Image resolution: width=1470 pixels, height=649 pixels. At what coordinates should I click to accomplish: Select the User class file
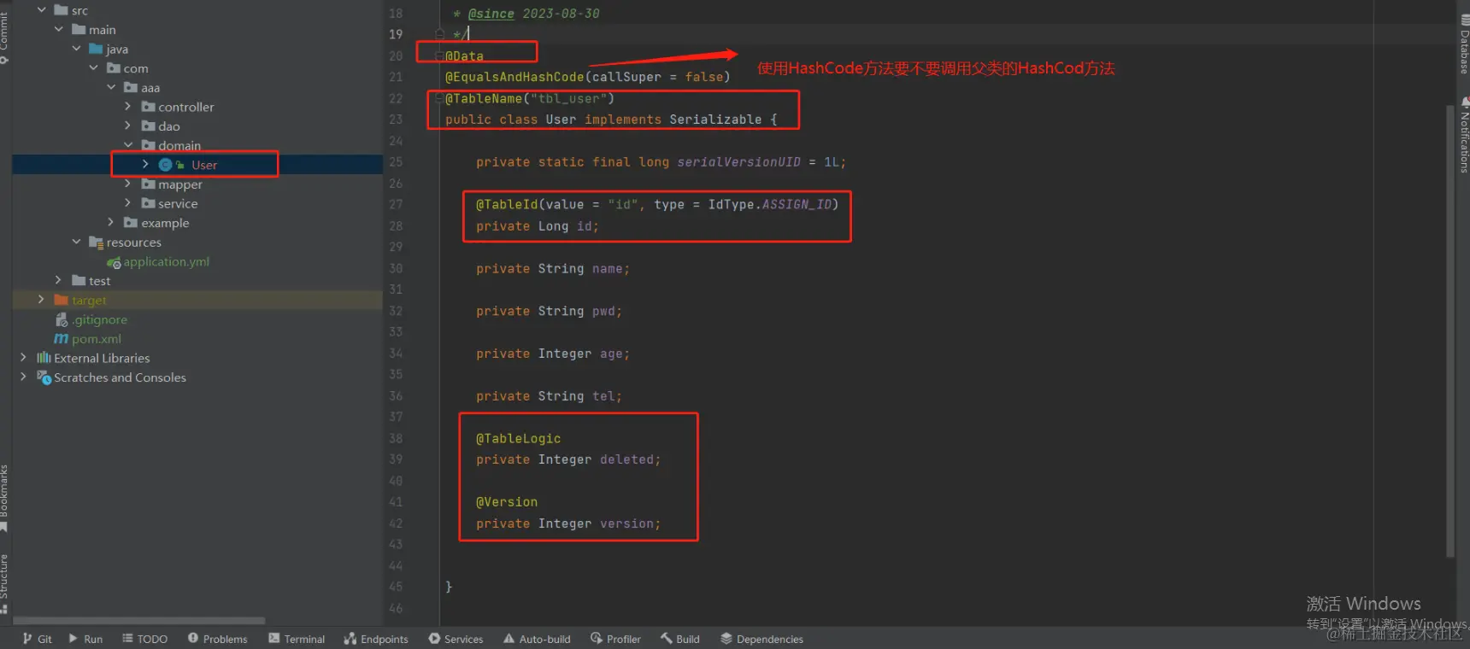(x=204, y=165)
